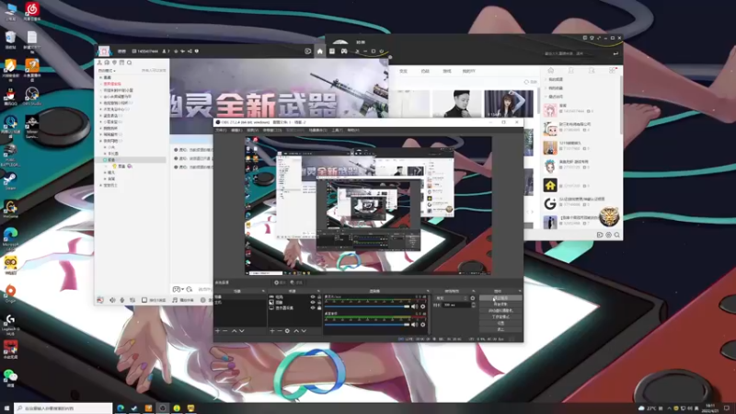Add a new source in OBS Sources dock
This screenshot has height=414, width=736.
pos(271,331)
